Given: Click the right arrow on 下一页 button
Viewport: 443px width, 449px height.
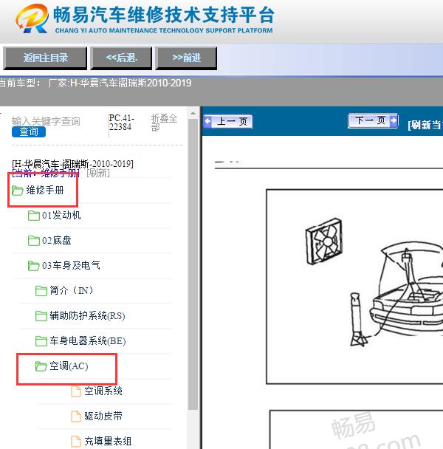Looking at the screenshot, I should point(394,120).
